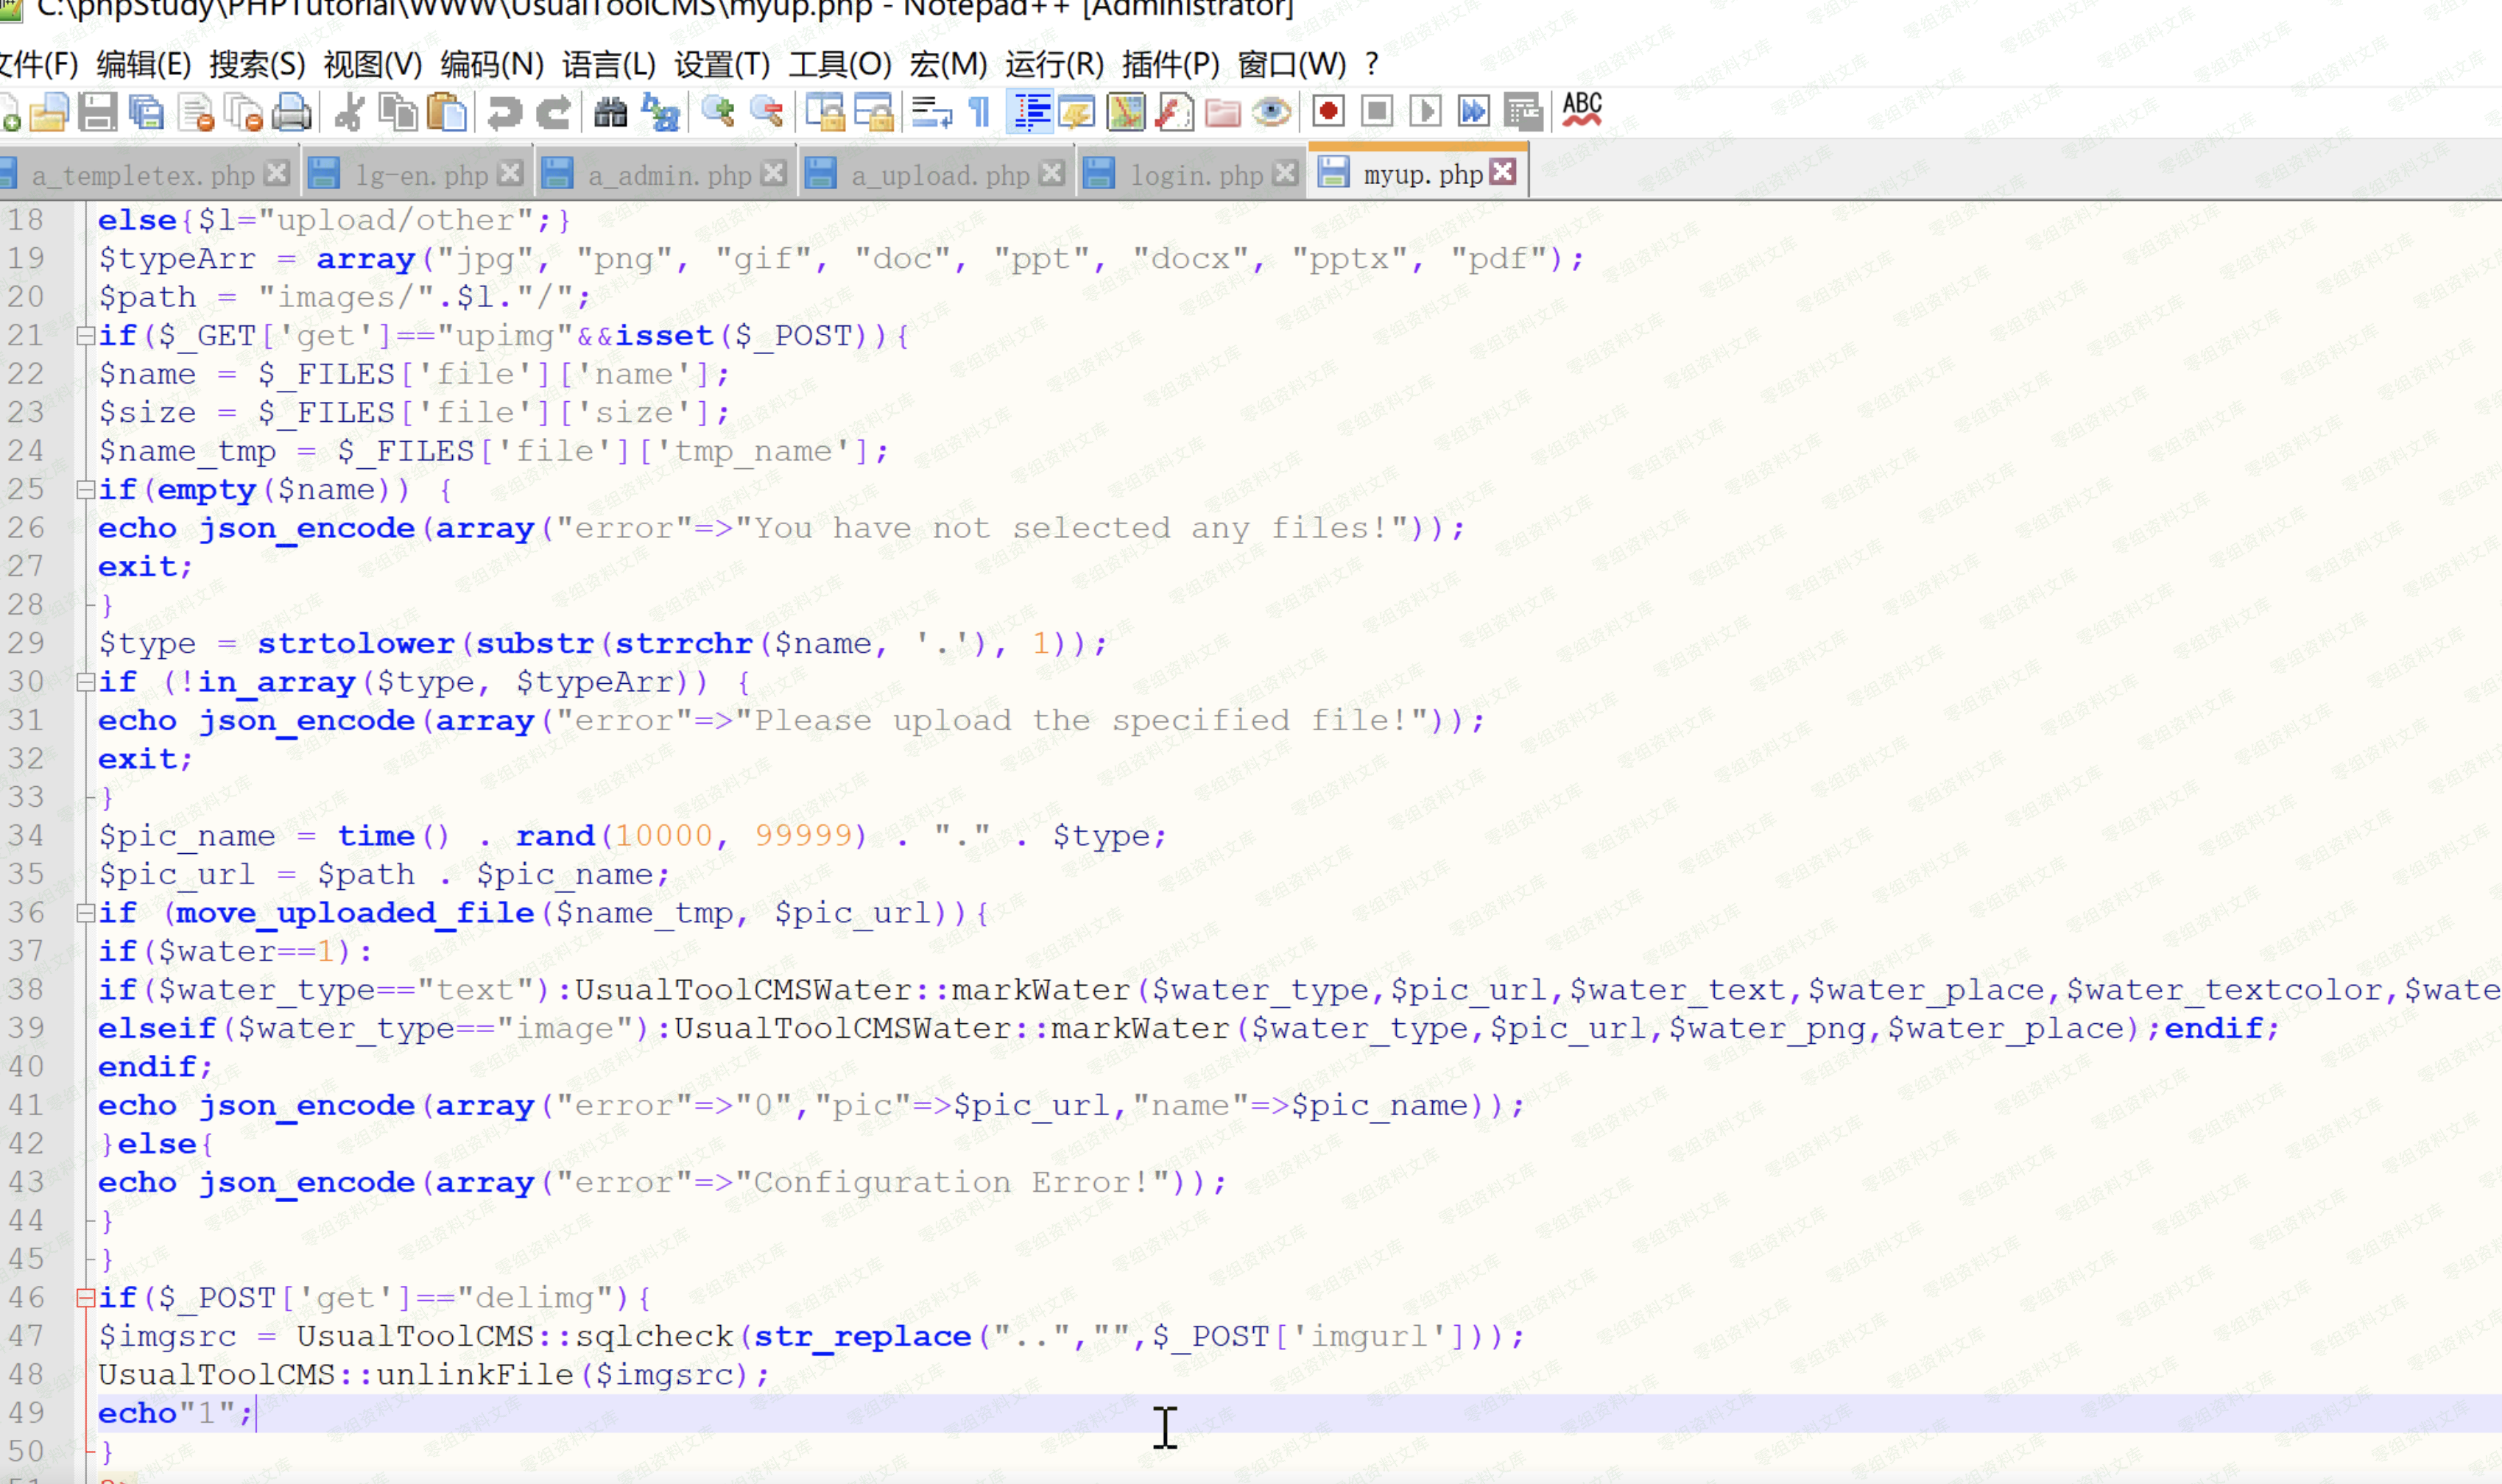Start macro recording with the red record icon
Screen dimensions: 2502x1484
pos(1328,112)
